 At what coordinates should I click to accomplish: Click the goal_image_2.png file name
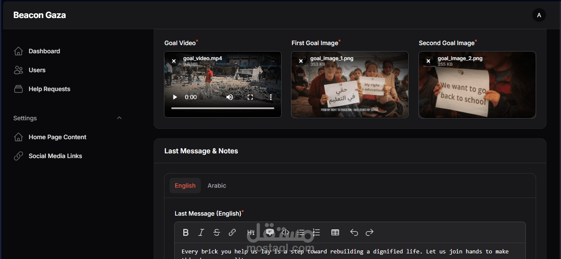click(460, 58)
